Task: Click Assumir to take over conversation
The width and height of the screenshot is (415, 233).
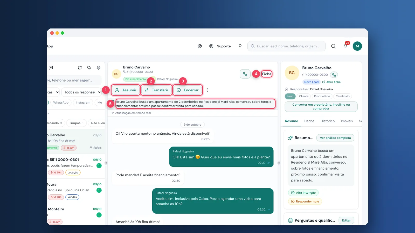Action: tap(126, 90)
